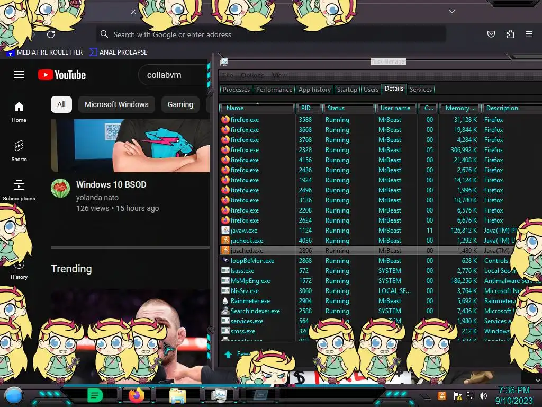Image resolution: width=542 pixels, height=407 pixels.
Task: Open YouTube Shorts in sidebar
Action: (x=19, y=151)
